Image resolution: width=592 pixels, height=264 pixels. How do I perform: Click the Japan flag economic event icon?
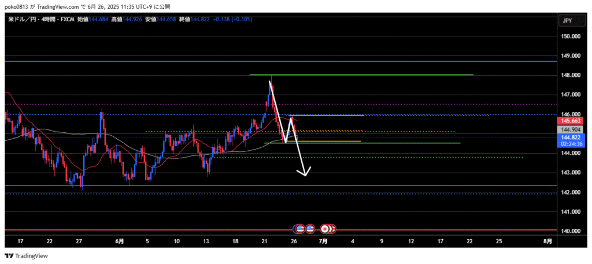click(325, 229)
